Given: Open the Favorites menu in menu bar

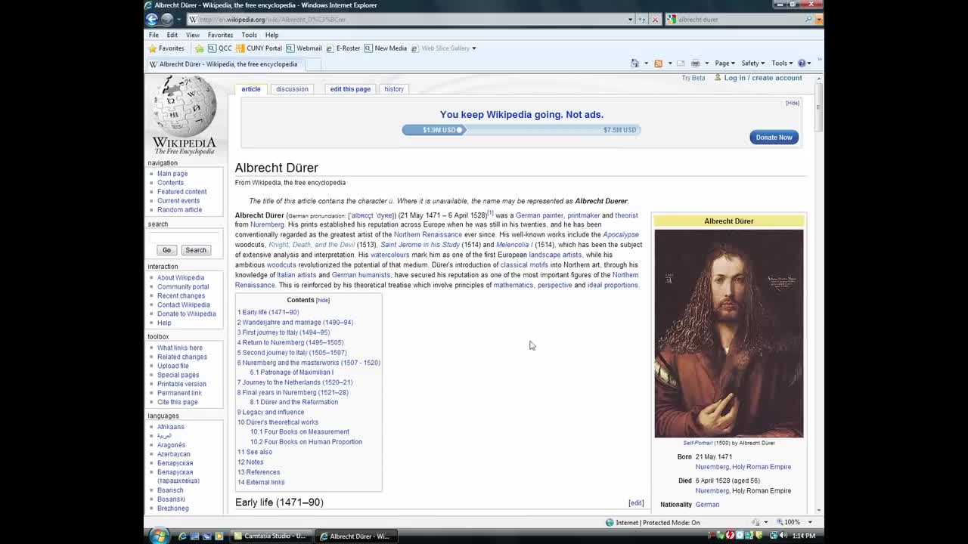Looking at the screenshot, I should click(220, 35).
